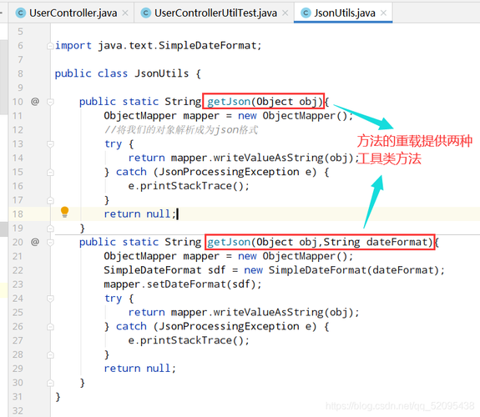Click the class icon on UserController.java tab

21,13
